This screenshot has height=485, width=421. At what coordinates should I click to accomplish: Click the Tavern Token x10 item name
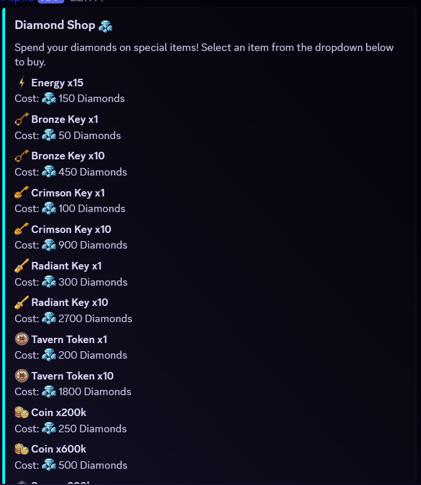[x=72, y=376]
